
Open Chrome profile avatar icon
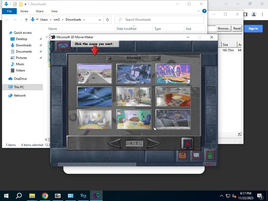pos(254,14)
